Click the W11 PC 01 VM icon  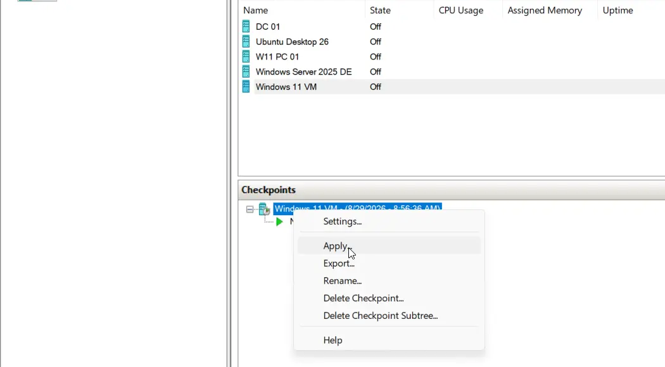pyautogui.click(x=246, y=57)
